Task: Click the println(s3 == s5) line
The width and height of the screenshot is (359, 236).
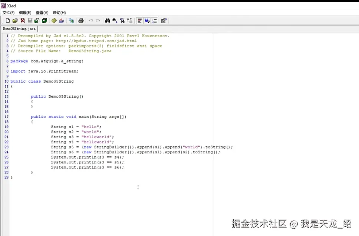Action: pos(88,162)
